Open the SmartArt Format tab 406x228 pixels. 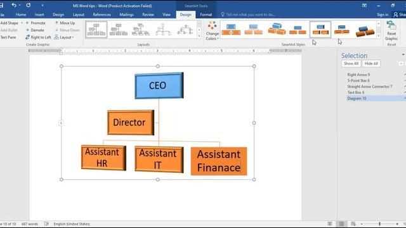coord(206,15)
